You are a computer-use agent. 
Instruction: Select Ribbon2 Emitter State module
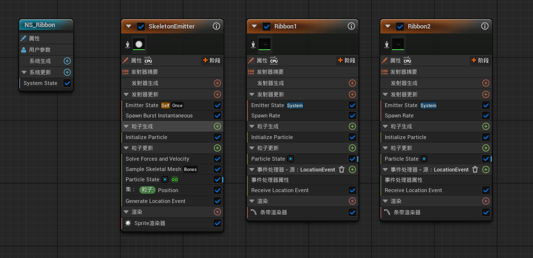436,105
